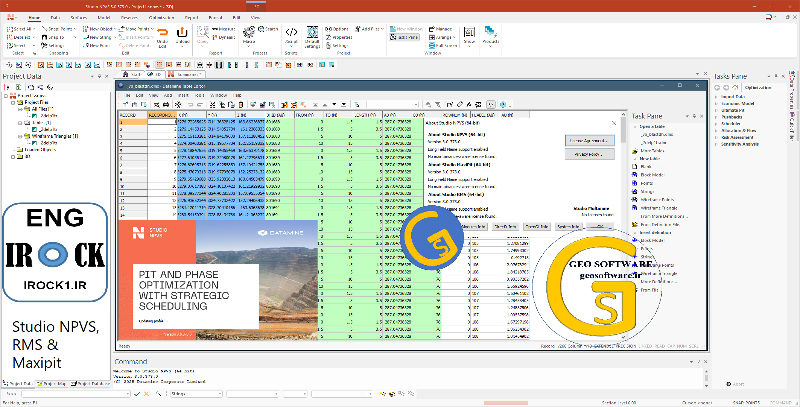Pin the Command panel
800x407 pixels.
698,361
